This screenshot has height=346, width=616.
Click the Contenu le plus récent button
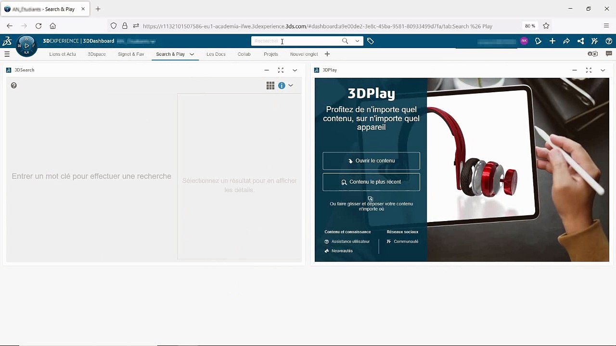pyautogui.click(x=371, y=182)
